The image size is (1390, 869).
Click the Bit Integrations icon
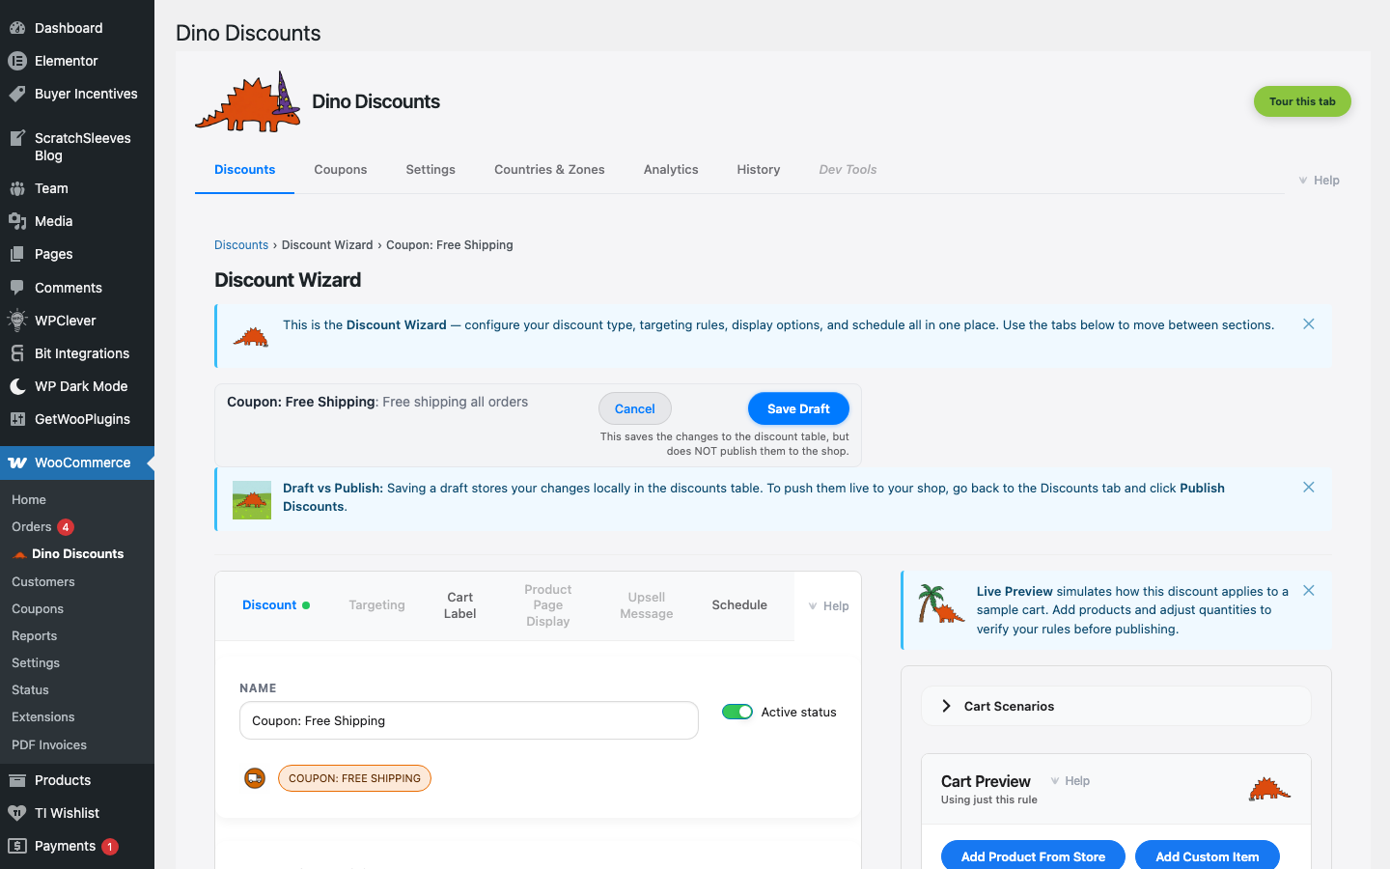tap(17, 353)
